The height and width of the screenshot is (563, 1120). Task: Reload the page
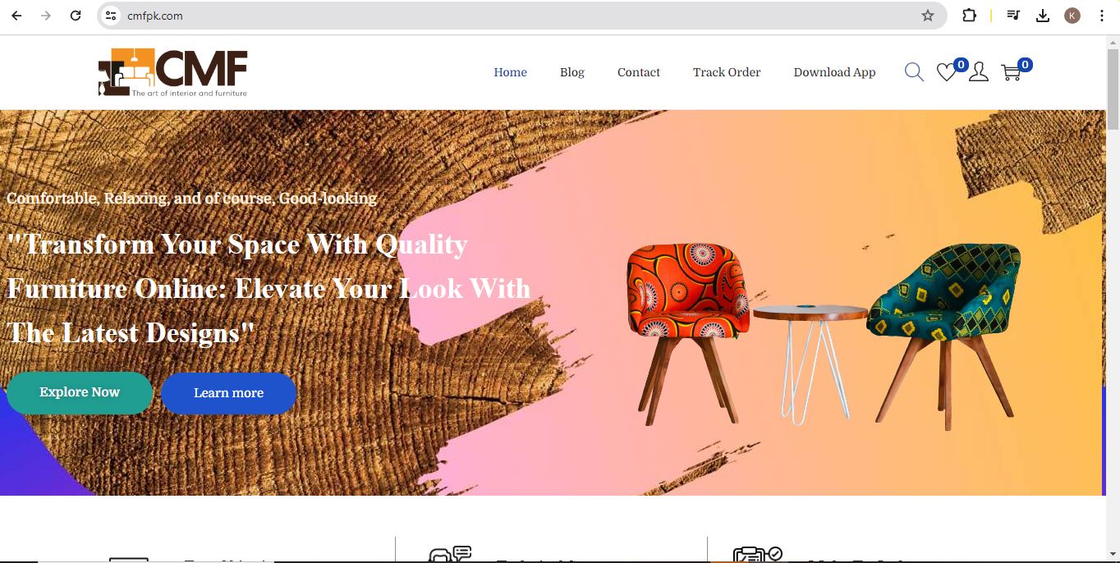click(x=76, y=16)
